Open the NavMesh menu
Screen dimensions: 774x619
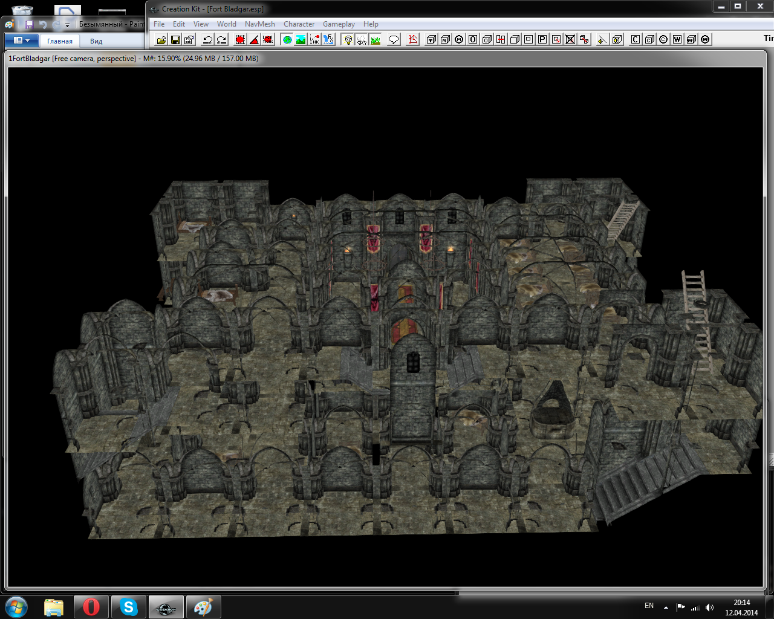(x=260, y=24)
